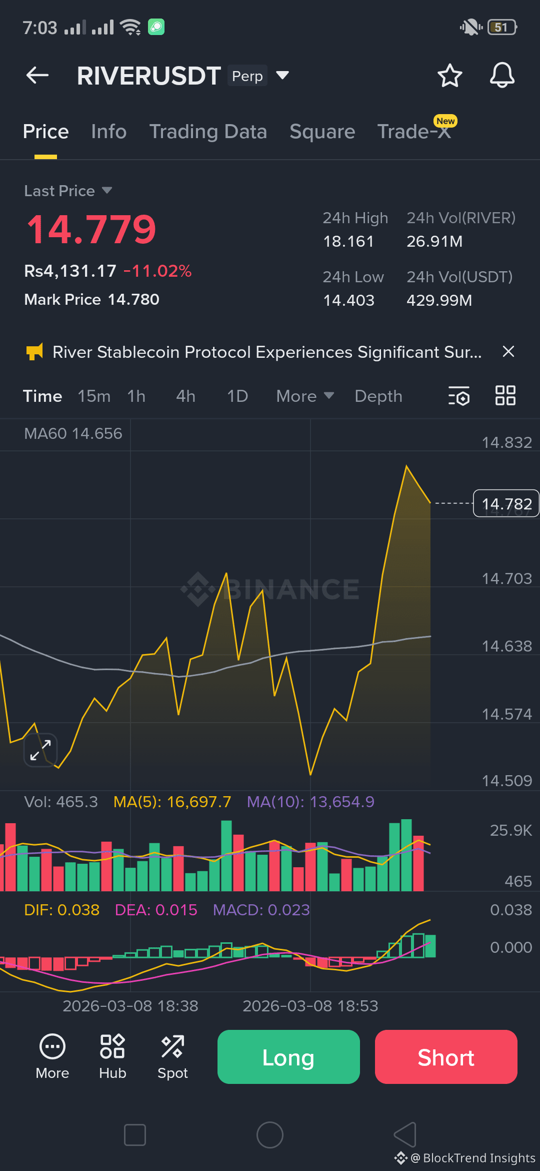This screenshot has width=540, height=1171.
Task: Select the 4h chart interval
Action: point(185,396)
